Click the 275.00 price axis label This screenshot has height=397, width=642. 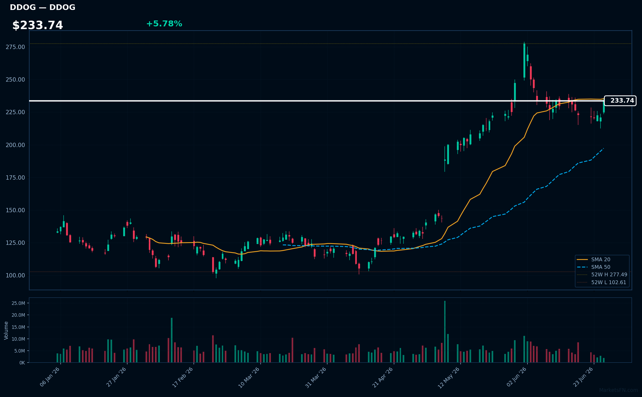(x=15, y=47)
